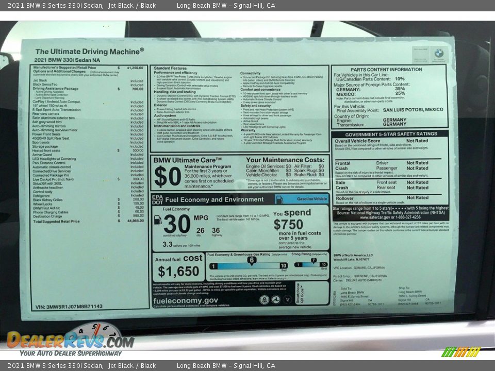Click the 700.00 Driving Assistance price

click(138, 89)
